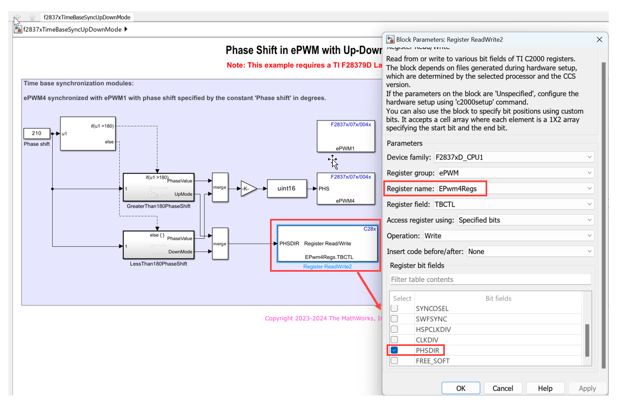Click the Help button
Image resolution: width=617 pixels, height=407 pixels.
(x=545, y=388)
